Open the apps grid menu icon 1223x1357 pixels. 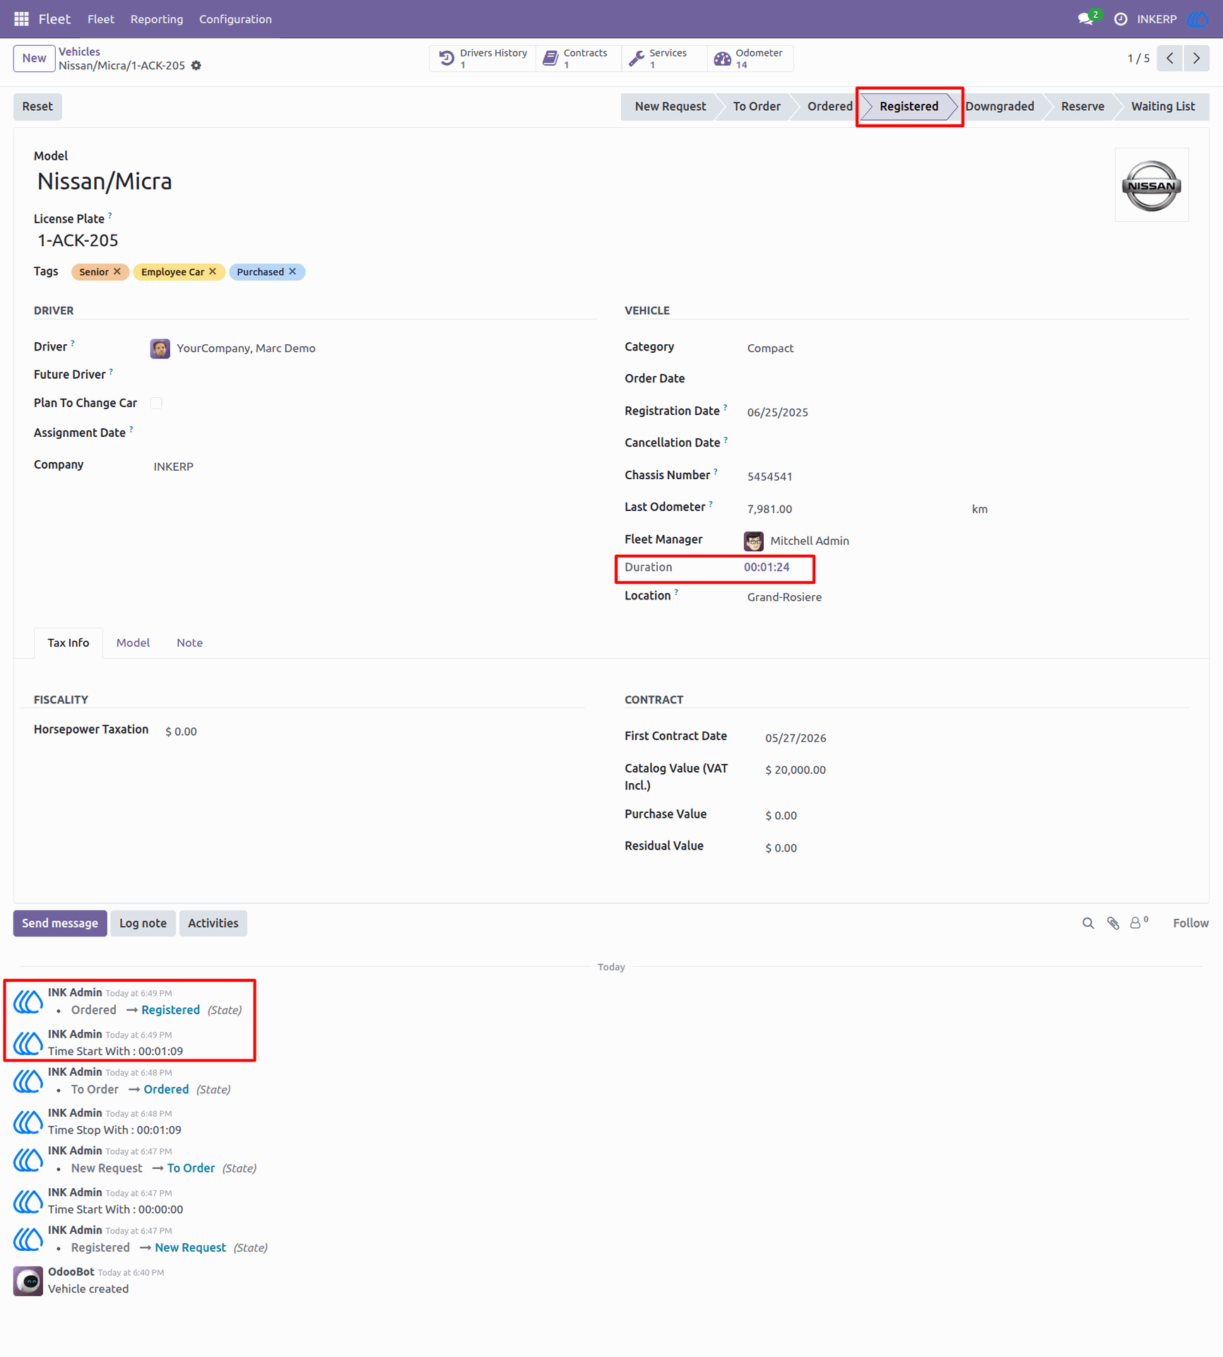21,19
